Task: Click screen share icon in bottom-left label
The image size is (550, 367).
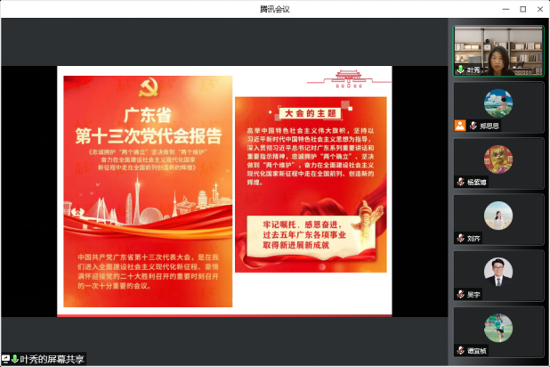Action: tap(5, 359)
